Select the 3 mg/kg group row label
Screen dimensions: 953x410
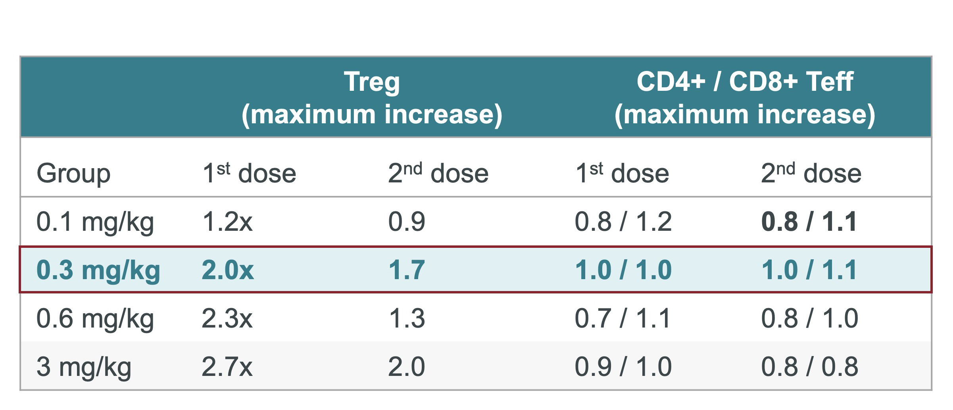tap(84, 367)
